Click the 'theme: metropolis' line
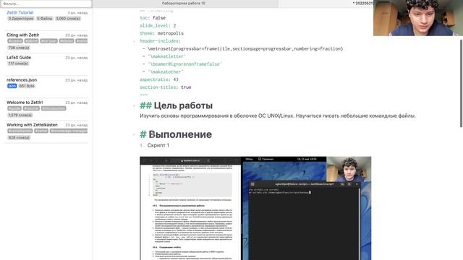 [x=161, y=33]
